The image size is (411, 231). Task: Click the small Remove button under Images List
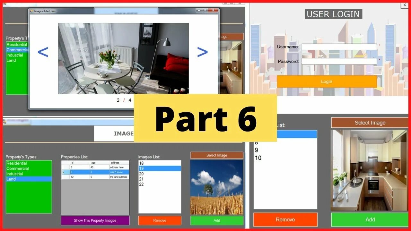point(160,220)
